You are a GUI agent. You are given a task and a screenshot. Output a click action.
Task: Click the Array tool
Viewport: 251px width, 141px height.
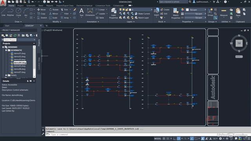click(65, 18)
